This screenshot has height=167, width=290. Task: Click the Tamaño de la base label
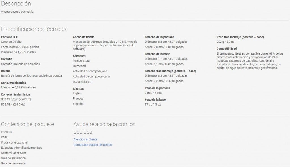click(157, 54)
